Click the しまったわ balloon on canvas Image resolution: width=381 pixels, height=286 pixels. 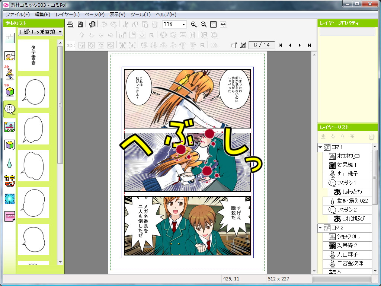pyautogui.click(x=234, y=89)
